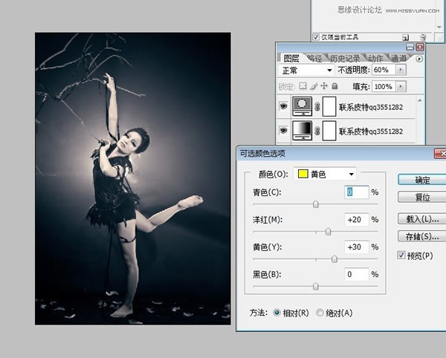Switch to the 通道 tab
The width and height of the screenshot is (446, 358).
pos(398,59)
